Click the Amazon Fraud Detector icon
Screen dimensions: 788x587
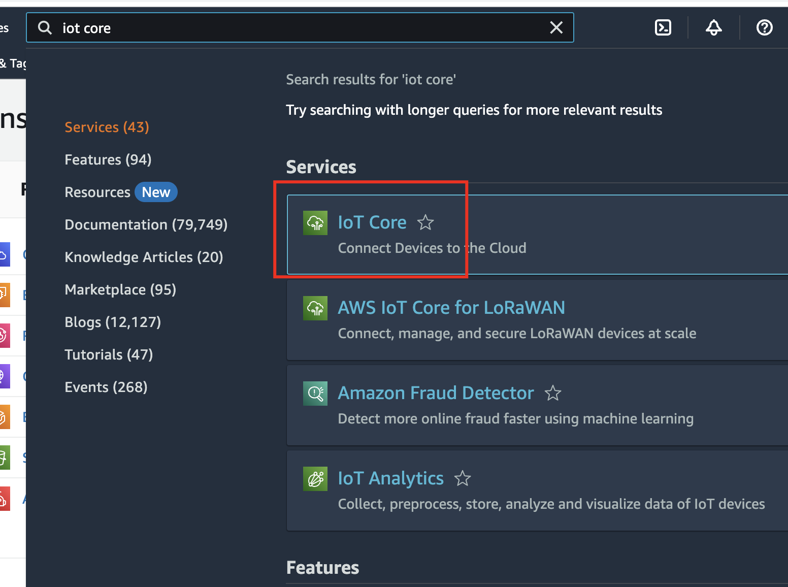pos(315,394)
